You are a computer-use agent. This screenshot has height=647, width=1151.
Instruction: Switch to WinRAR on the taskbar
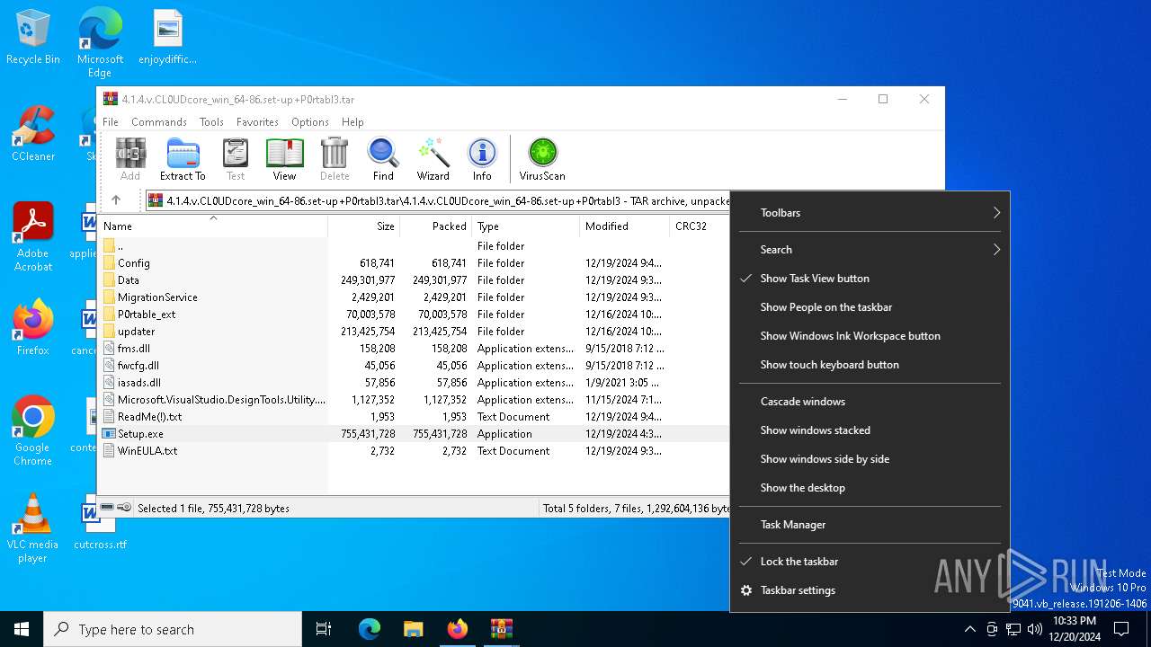(501, 629)
